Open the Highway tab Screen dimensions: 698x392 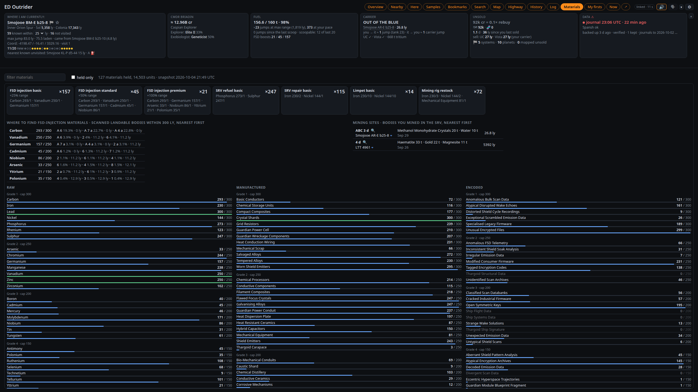coord(515,7)
